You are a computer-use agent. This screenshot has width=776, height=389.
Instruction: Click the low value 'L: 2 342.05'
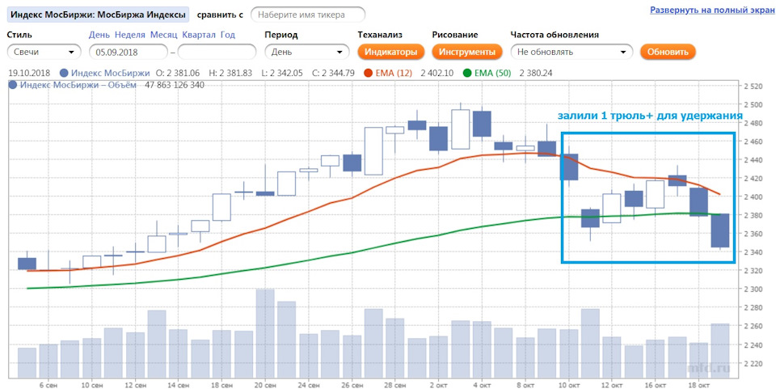click(x=282, y=74)
